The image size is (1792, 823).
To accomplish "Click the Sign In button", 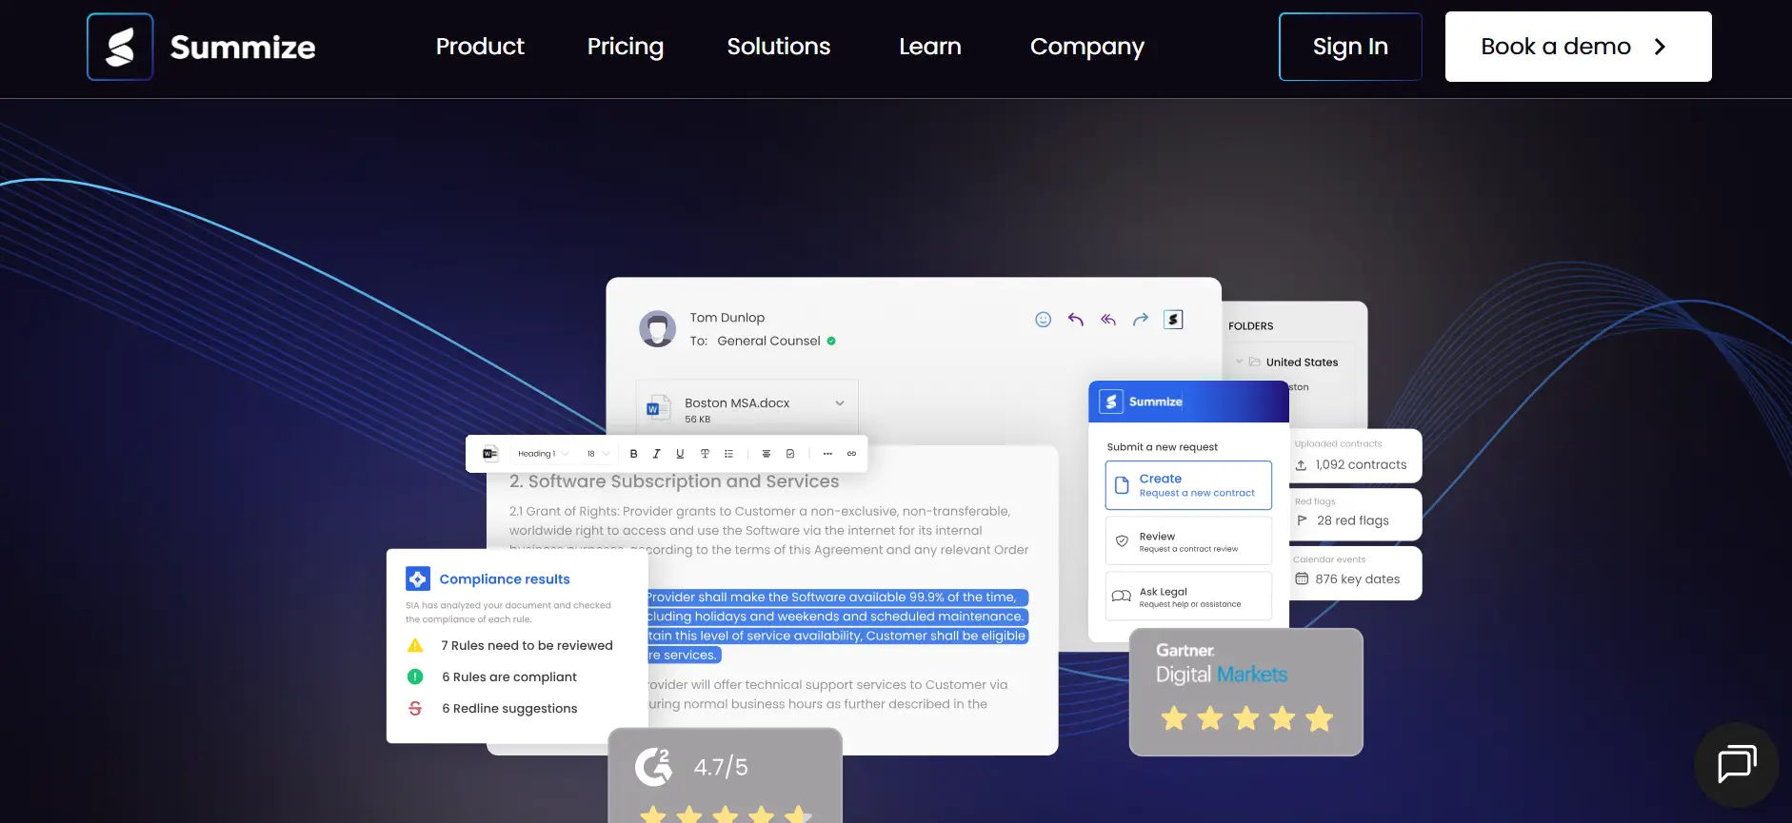I will click(x=1350, y=47).
